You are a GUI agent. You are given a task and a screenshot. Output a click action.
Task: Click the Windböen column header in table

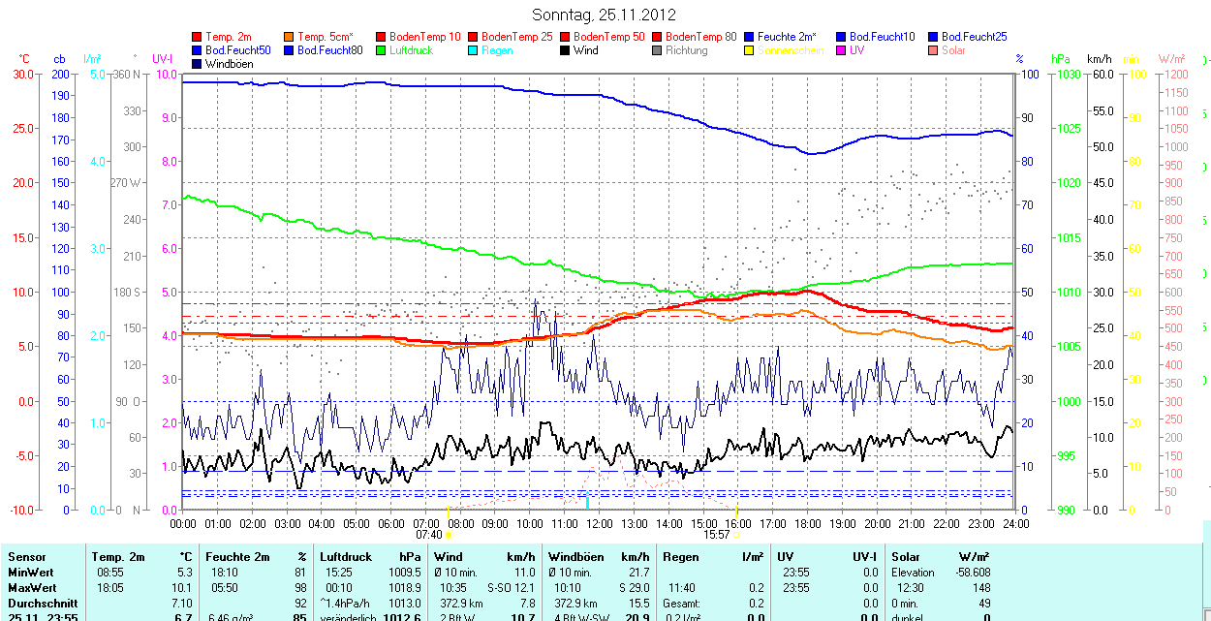pos(574,557)
